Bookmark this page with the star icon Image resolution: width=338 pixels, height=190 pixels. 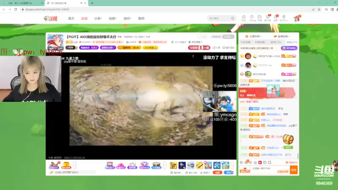pyautogui.click(x=319, y=9)
